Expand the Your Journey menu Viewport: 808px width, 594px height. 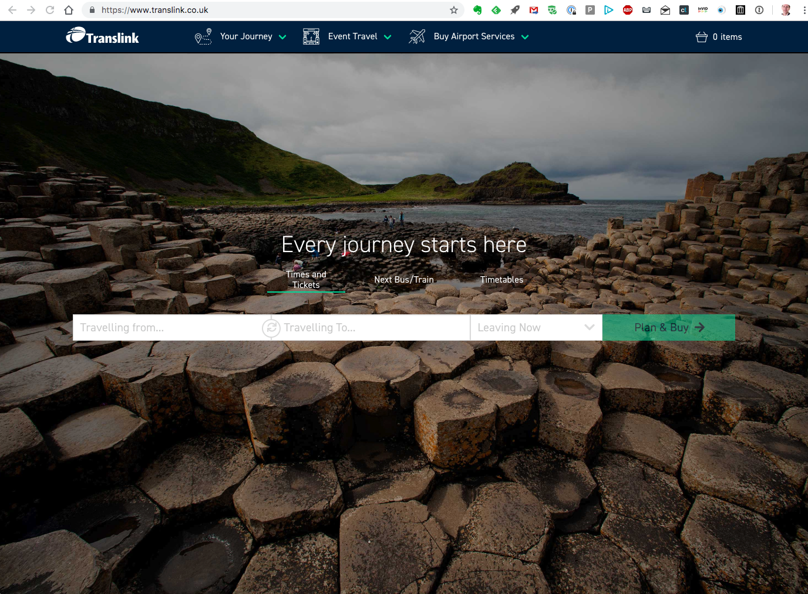pyautogui.click(x=246, y=36)
